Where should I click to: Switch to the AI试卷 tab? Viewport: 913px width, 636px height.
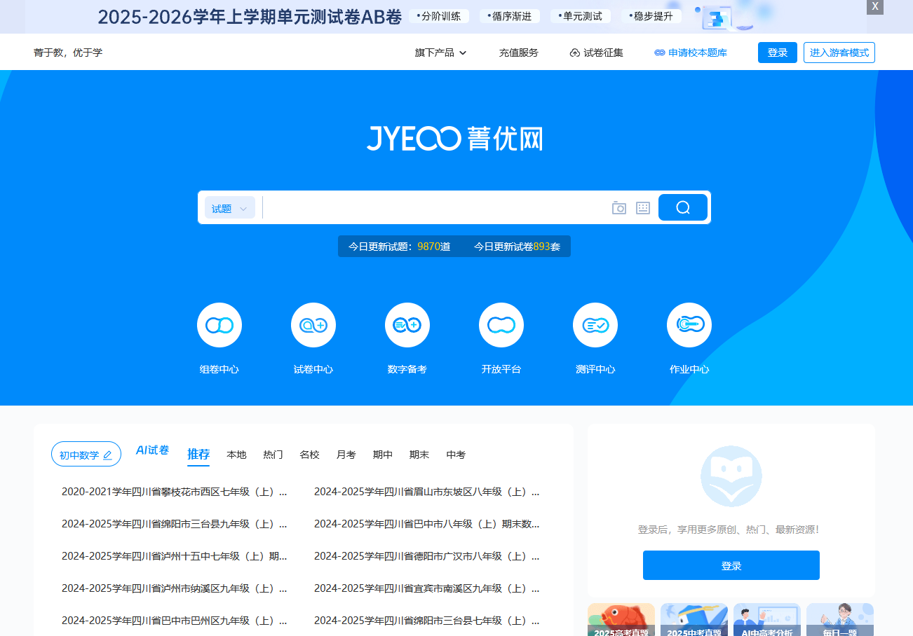(152, 450)
